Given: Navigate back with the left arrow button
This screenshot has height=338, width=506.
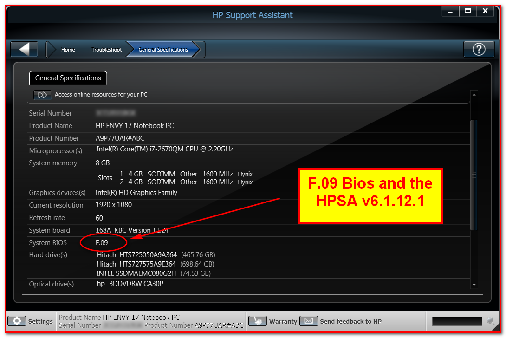Looking at the screenshot, I should coord(24,49).
